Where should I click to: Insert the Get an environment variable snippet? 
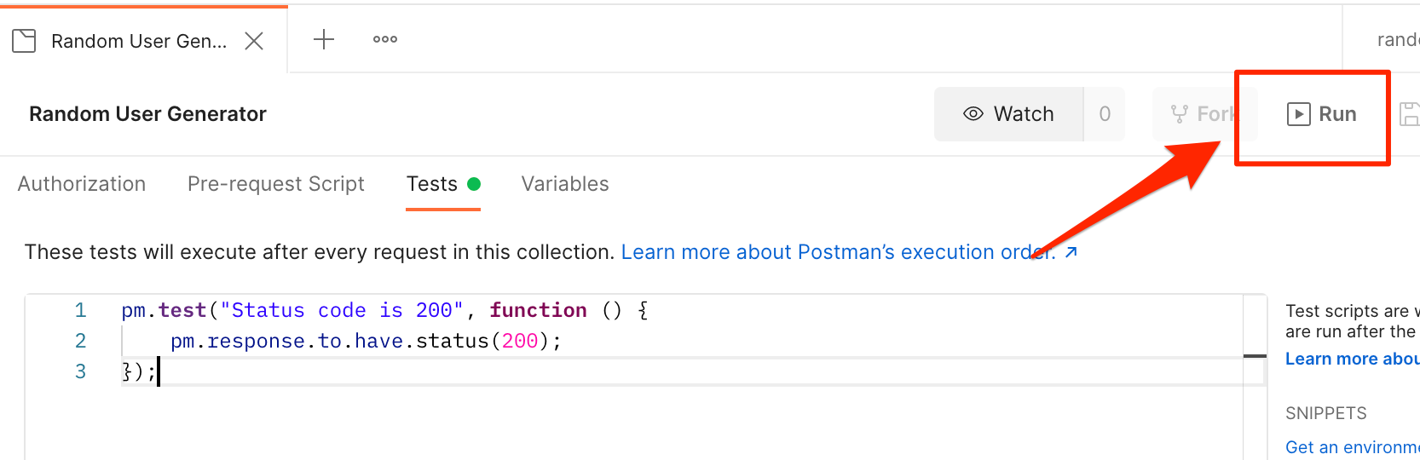pos(1352,447)
